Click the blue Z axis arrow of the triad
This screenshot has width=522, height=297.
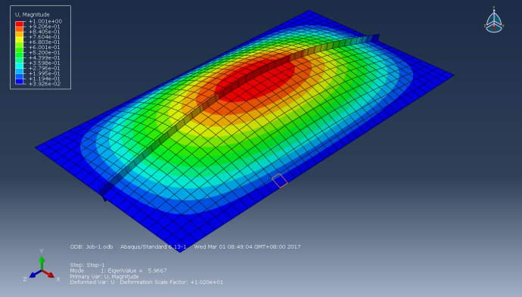35,274
